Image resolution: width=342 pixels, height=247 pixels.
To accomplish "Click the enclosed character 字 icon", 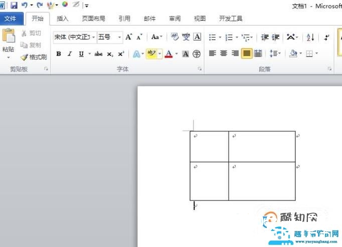I will pos(197,54).
